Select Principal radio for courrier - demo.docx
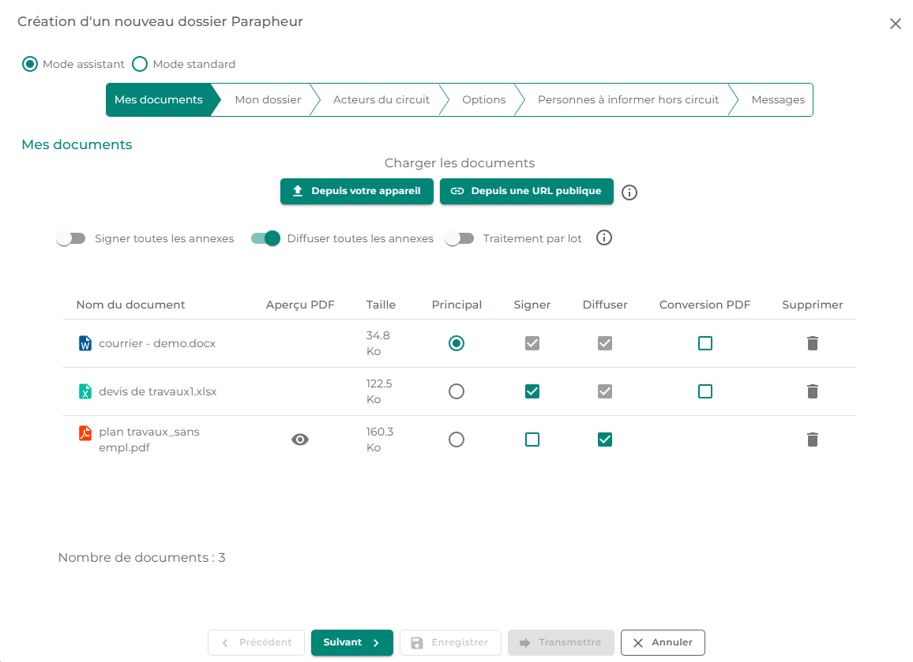Viewport: 913px width, 662px height. (x=457, y=343)
